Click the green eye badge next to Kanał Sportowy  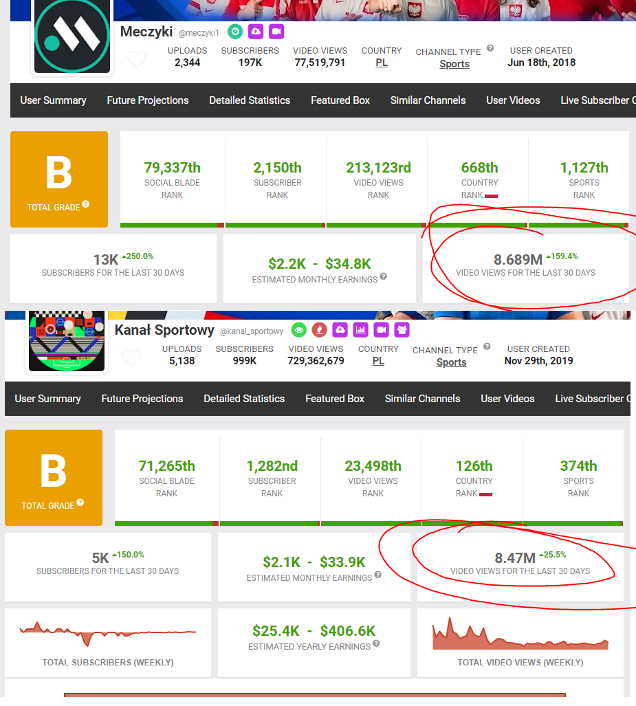(x=299, y=330)
